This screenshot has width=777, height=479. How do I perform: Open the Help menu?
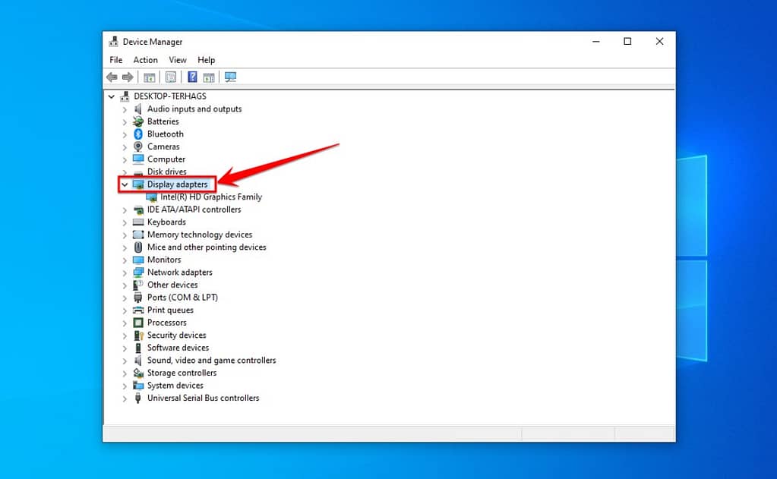206,60
